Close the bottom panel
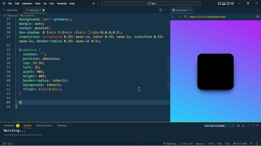 click(x=257, y=126)
